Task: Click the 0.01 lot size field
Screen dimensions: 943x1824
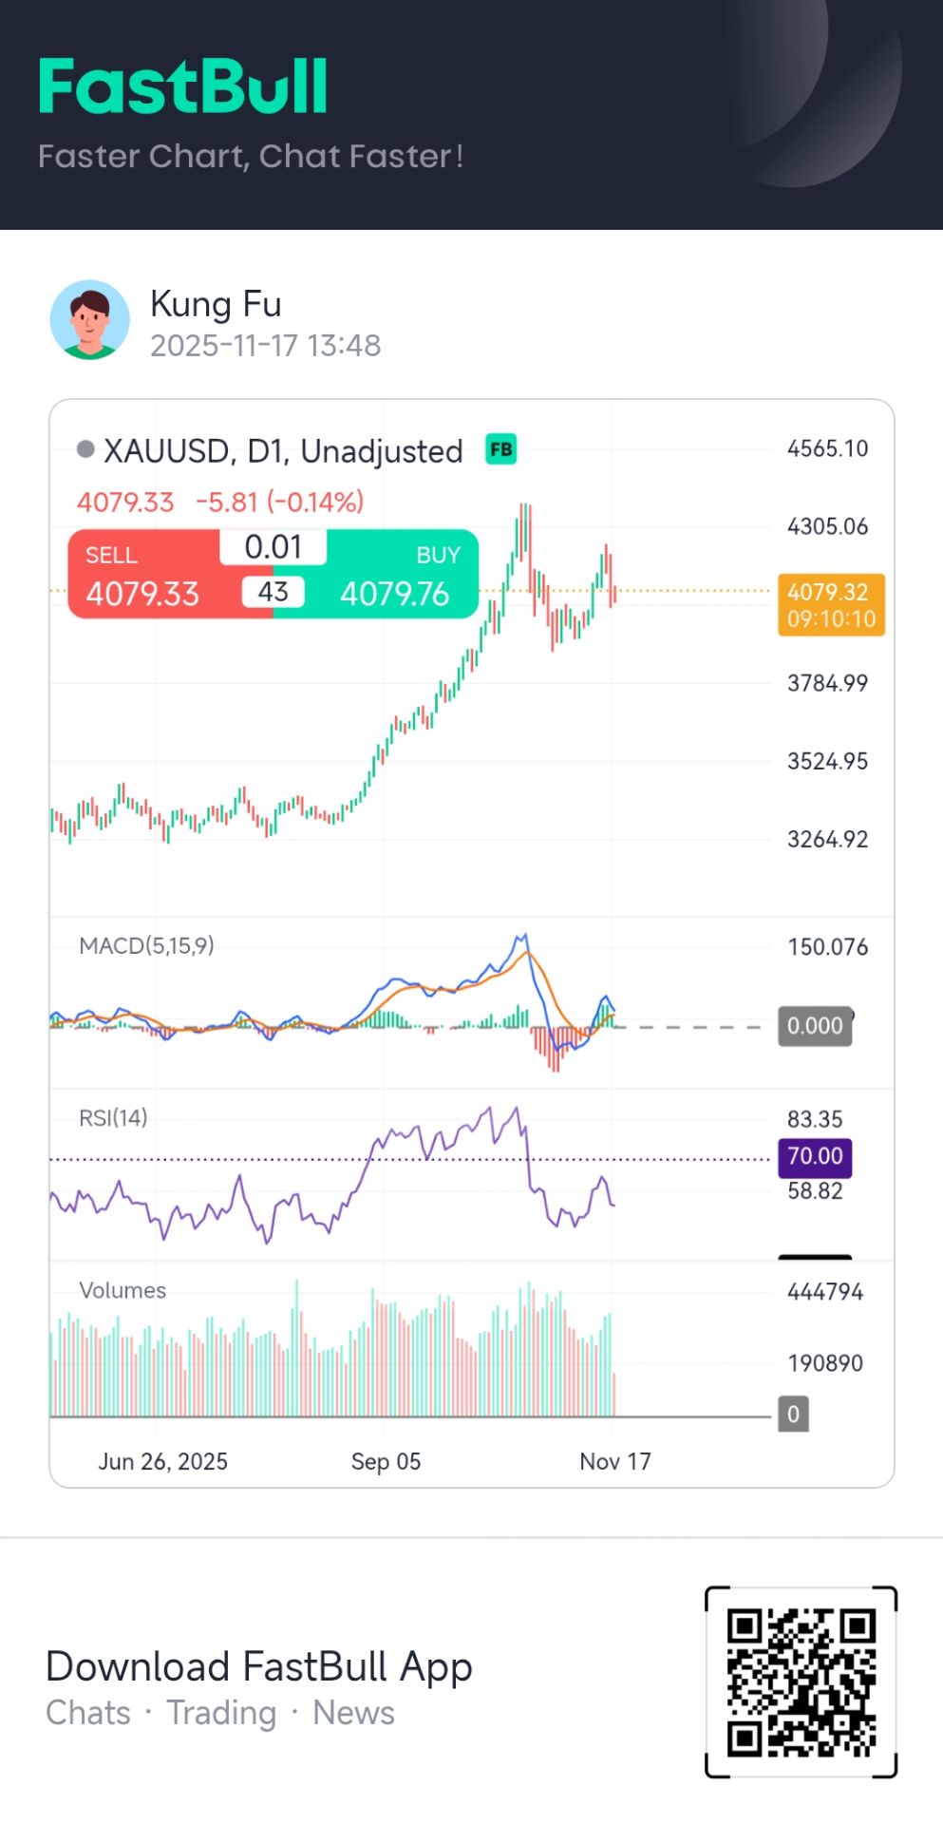Action: pos(273,547)
